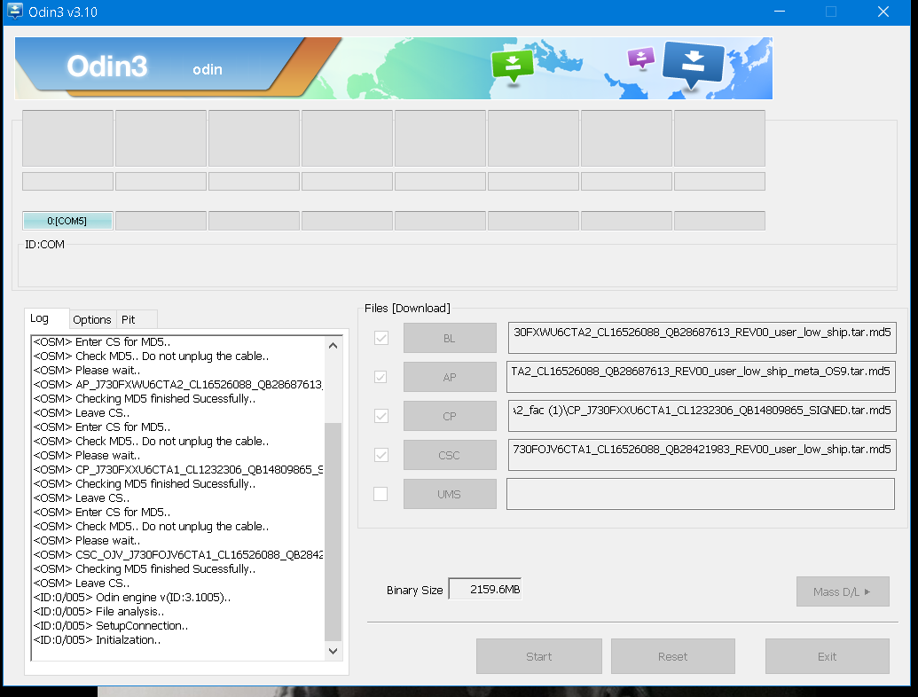918x697 pixels.
Task: Toggle the CP file checkbox
Action: click(x=381, y=416)
